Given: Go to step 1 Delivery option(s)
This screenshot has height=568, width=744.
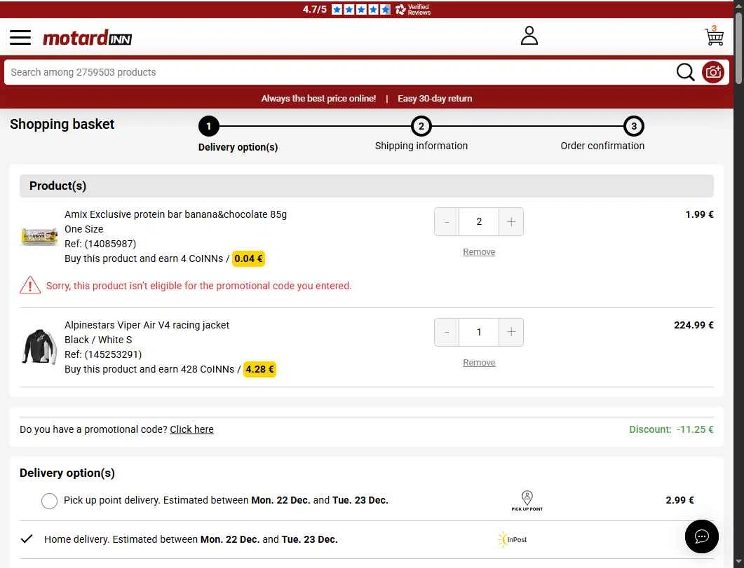Looking at the screenshot, I should point(209,126).
